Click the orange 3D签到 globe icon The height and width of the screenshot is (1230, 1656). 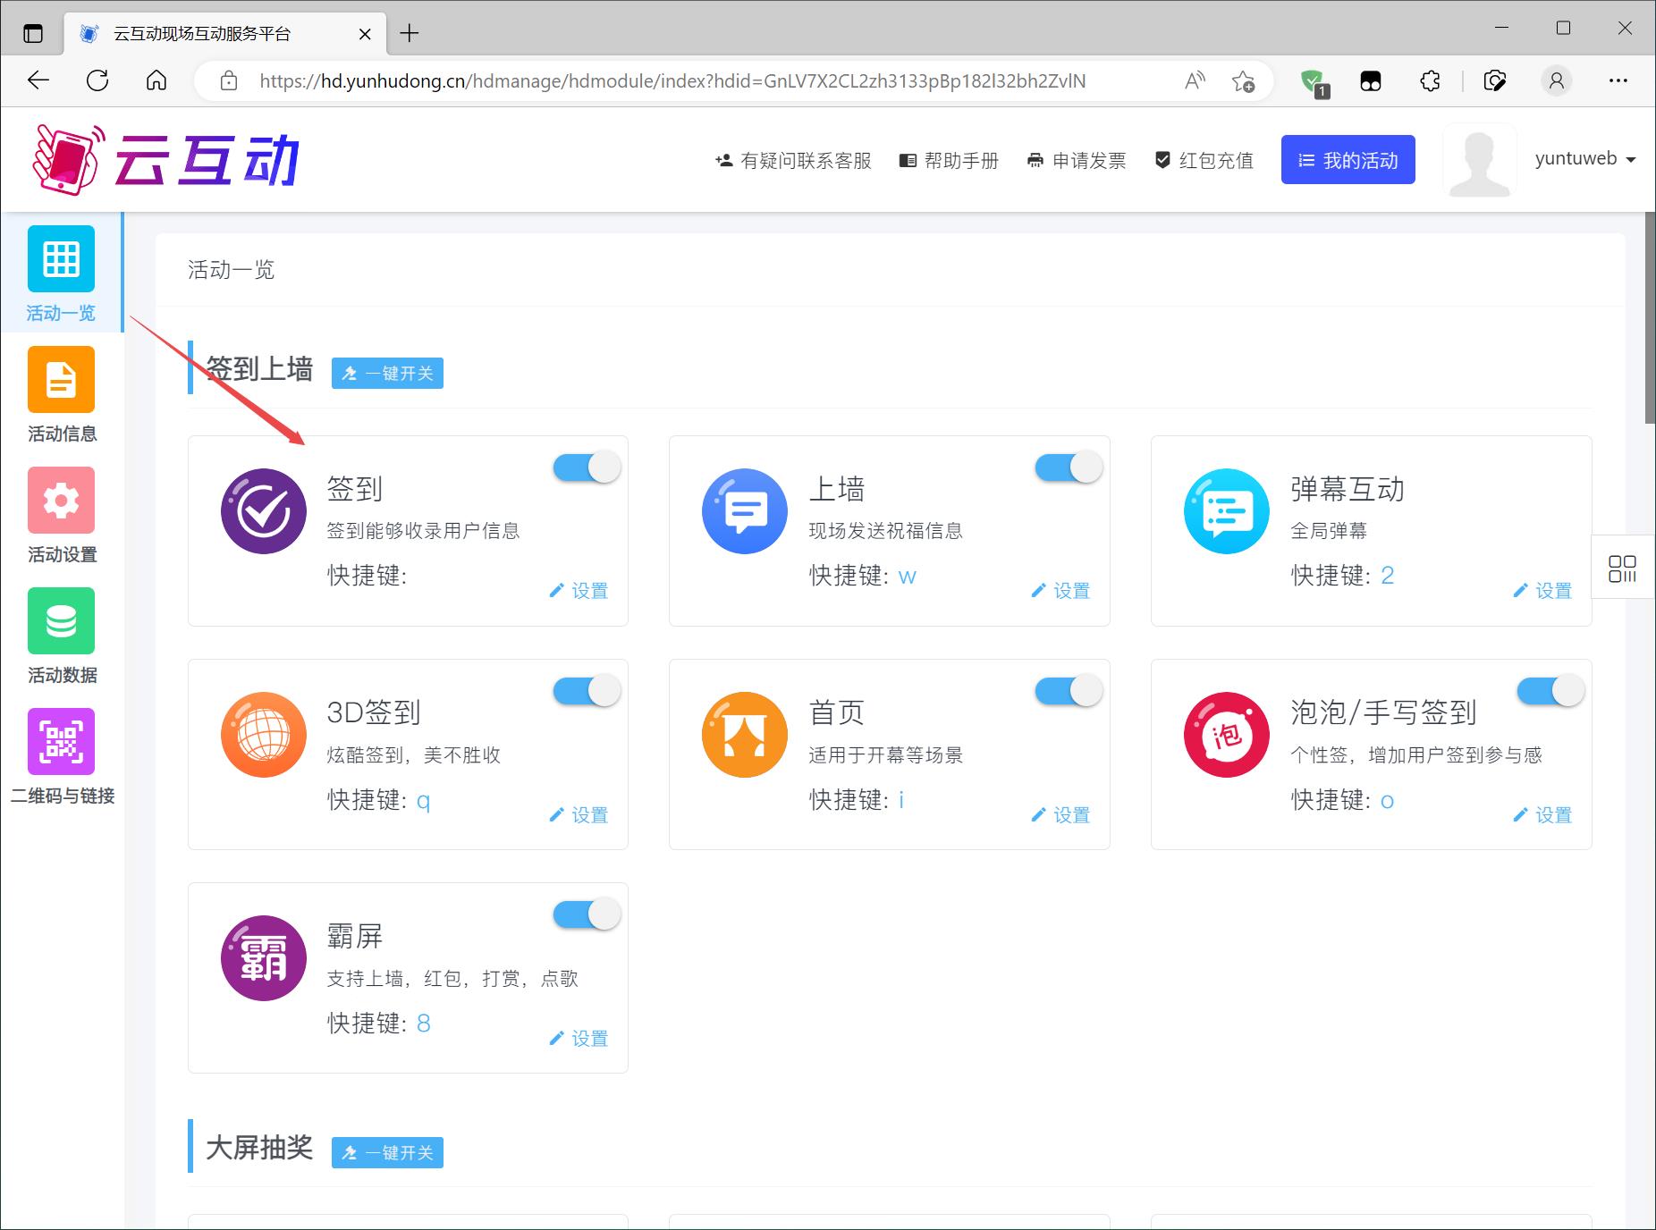coord(264,735)
